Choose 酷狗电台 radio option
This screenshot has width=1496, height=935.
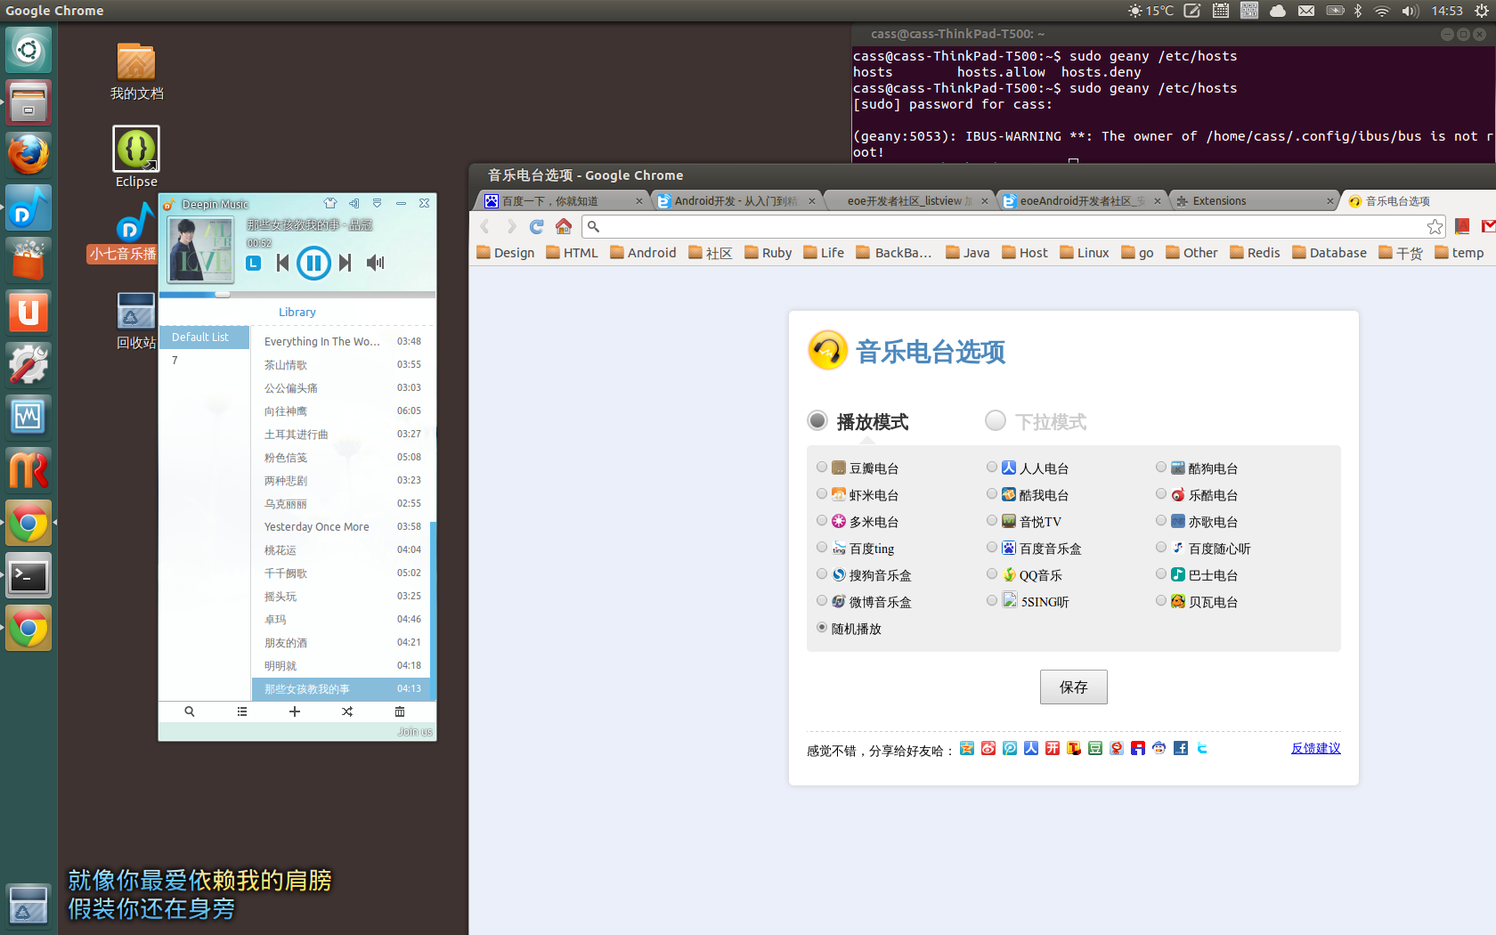click(1161, 467)
